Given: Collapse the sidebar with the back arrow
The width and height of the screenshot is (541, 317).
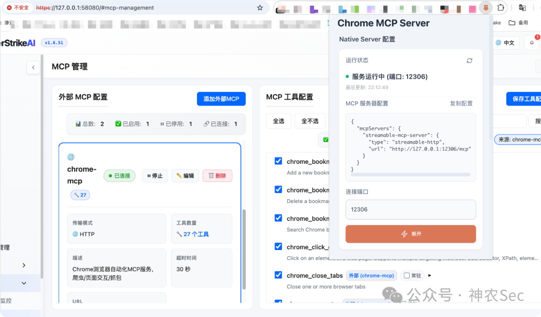Looking at the screenshot, I should [x=33, y=67].
